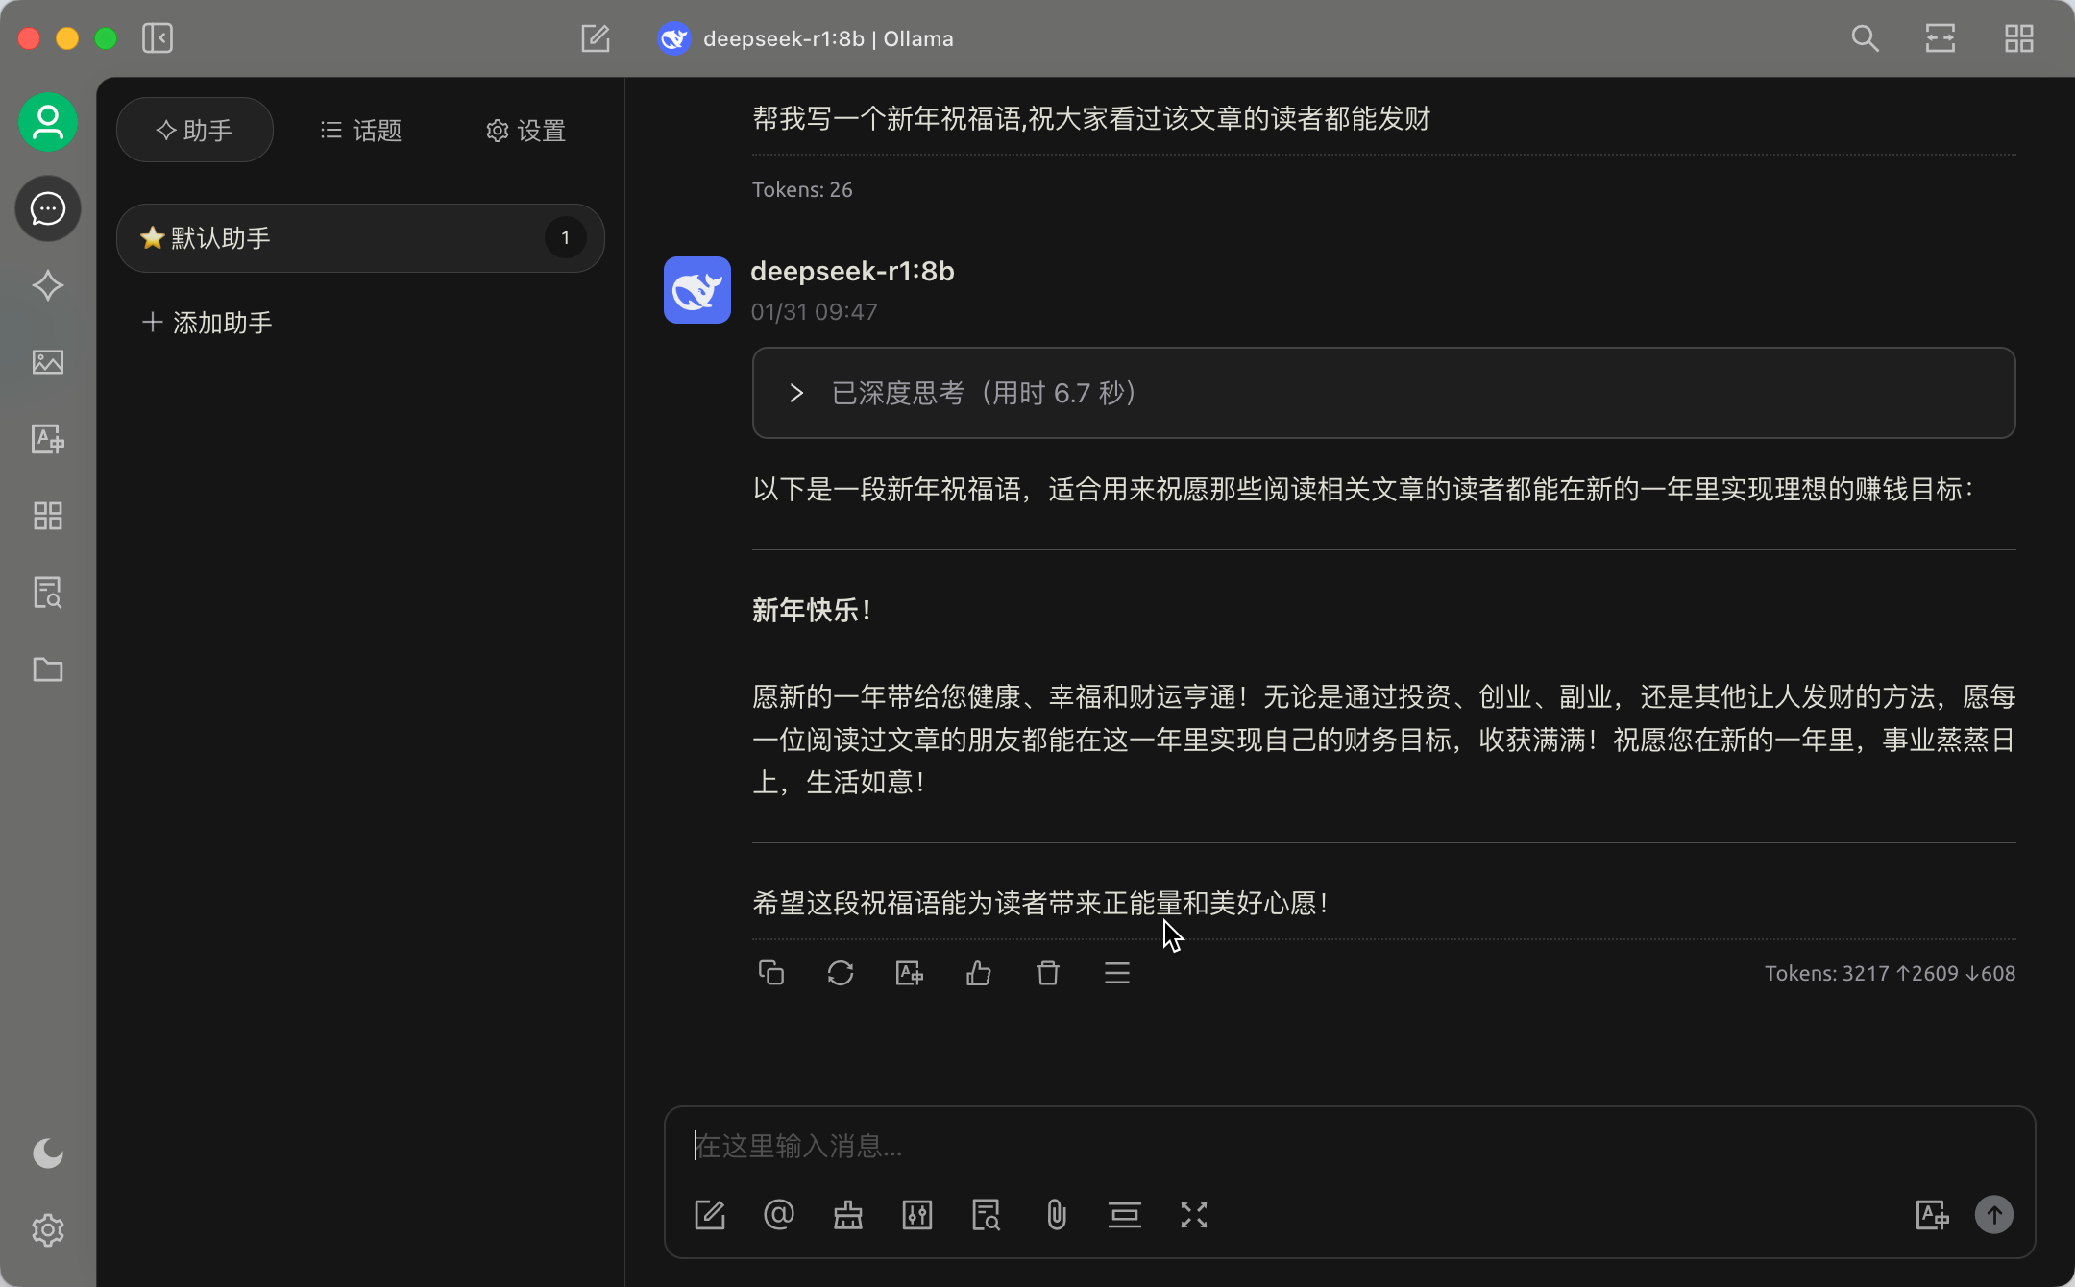The image size is (2075, 1287).
Task: Click the thumbs-up icon on response
Action: click(979, 973)
